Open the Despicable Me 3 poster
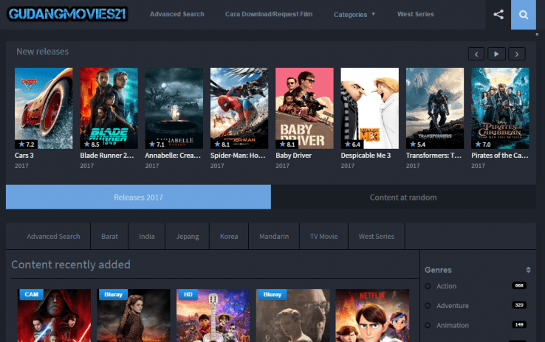Screen dimensions: 545x342 370,108
